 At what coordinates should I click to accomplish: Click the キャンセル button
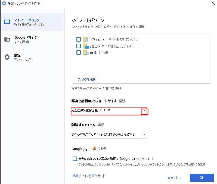pyautogui.click(x=174, y=178)
